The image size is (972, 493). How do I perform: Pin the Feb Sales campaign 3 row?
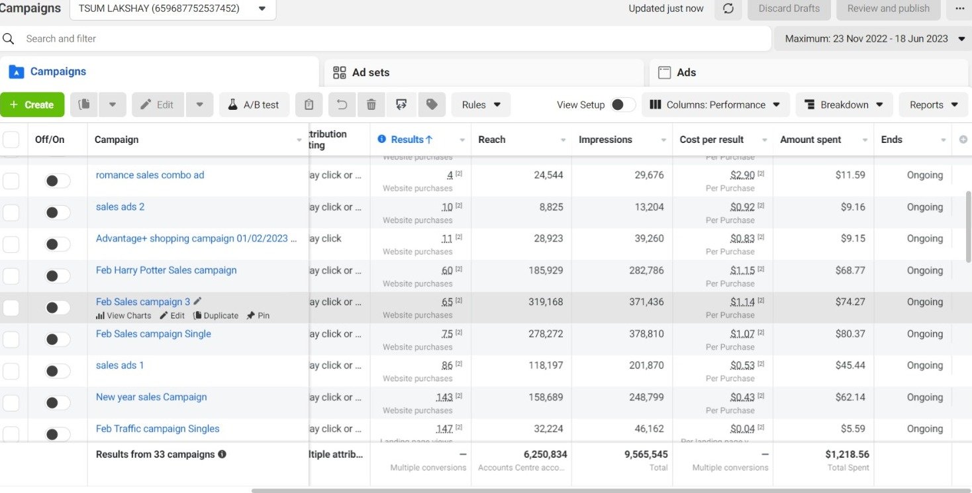click(258, 316)
